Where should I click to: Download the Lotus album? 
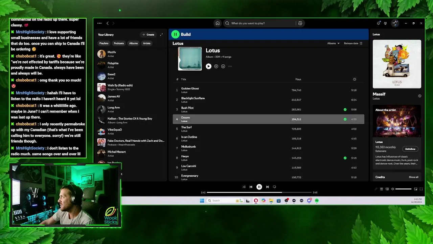coord(223,66)
